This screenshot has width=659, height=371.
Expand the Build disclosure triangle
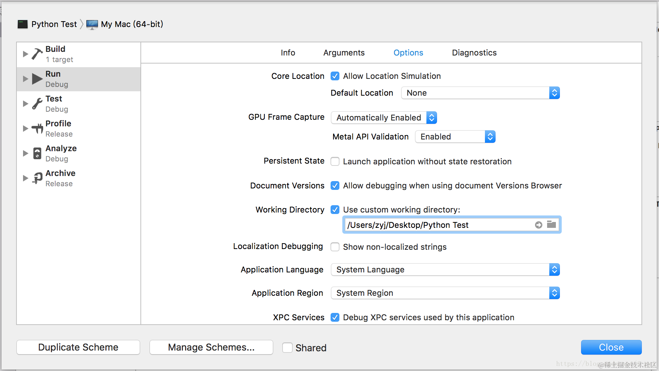click(x=25, y=54)
